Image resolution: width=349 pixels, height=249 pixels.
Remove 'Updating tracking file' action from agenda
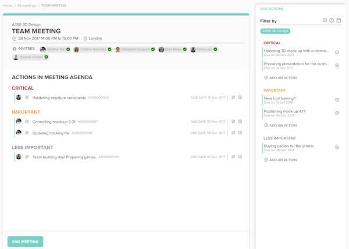[240, 133]
